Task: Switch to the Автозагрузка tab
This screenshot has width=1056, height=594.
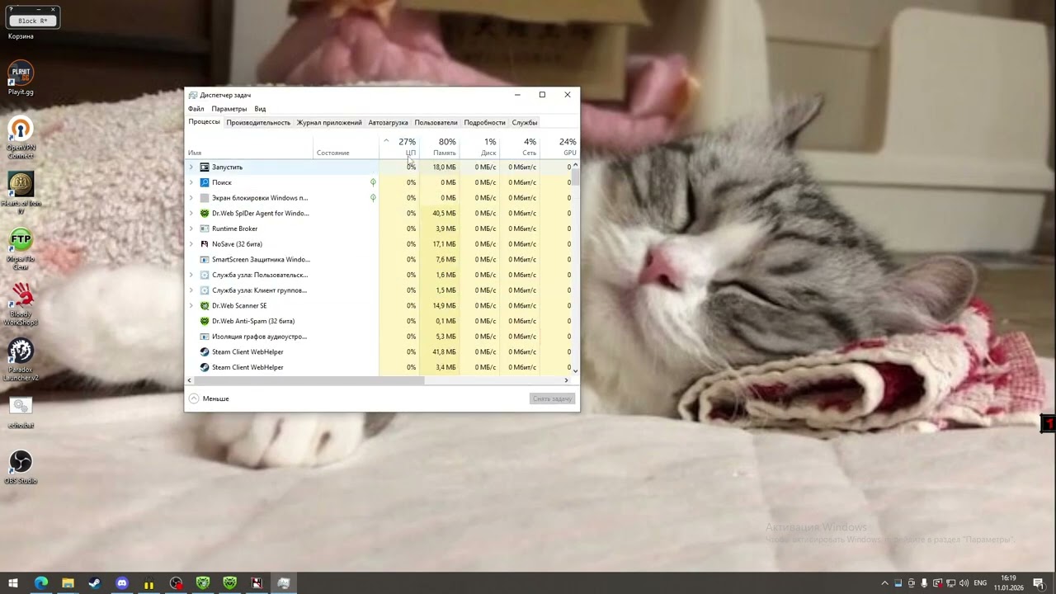Action: (x=388, y=123)
